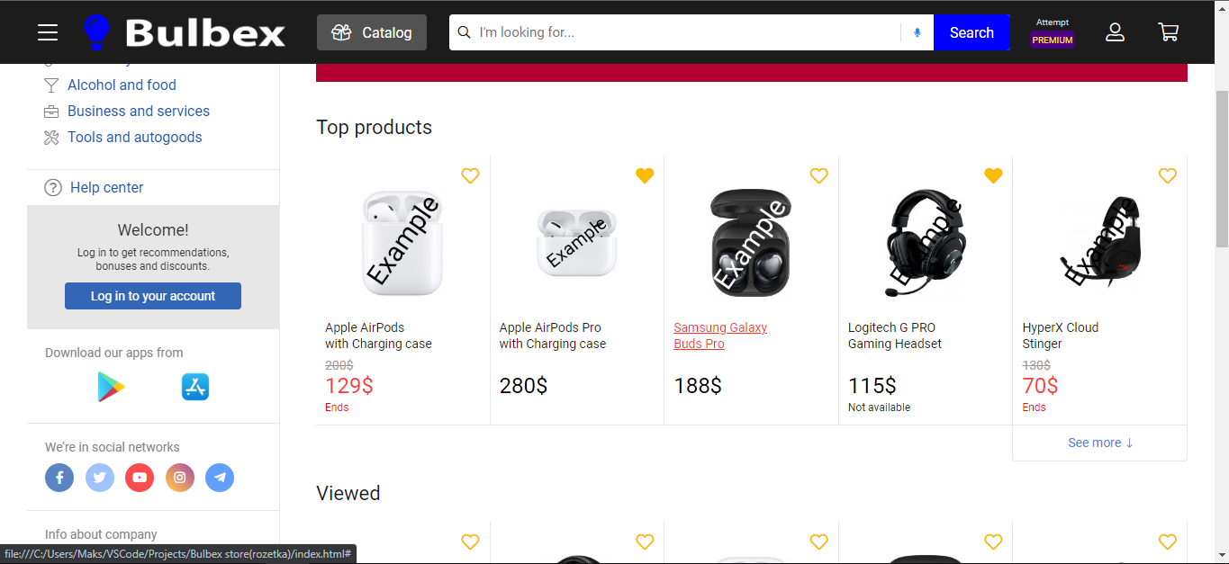Expand top products with See more
The width and height of the screenshot is (1229, 564).
pos(1099,443)
